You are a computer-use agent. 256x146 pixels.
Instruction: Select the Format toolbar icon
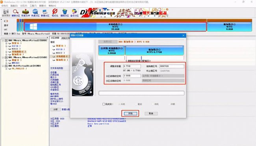(55, 13)
